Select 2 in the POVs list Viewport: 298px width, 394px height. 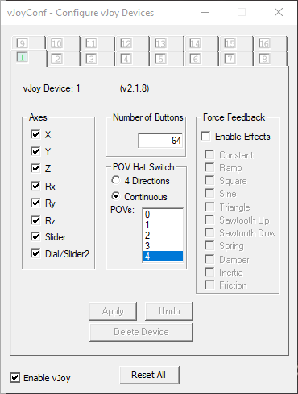(x=163, y=236)
